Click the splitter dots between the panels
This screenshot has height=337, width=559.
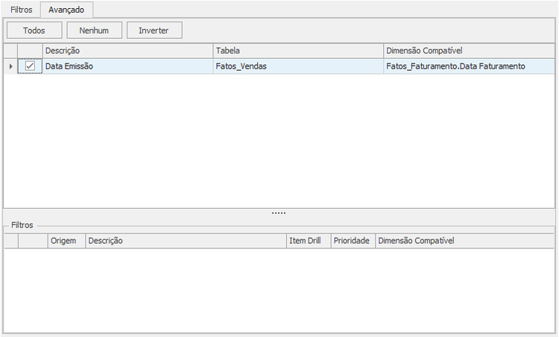(279, 213)
